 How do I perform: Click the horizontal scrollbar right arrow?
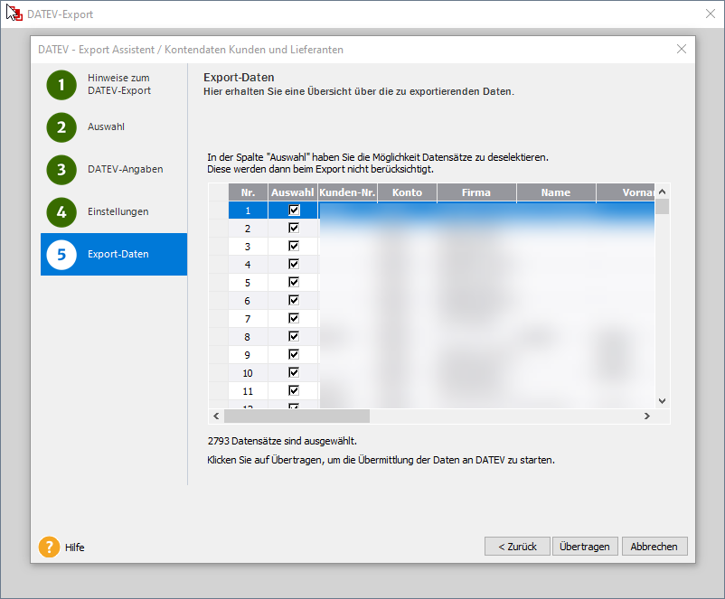647,416
